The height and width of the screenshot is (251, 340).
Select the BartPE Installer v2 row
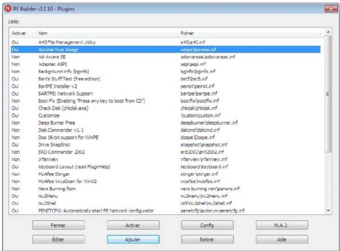pyautogui.click(x=165, y=86)
